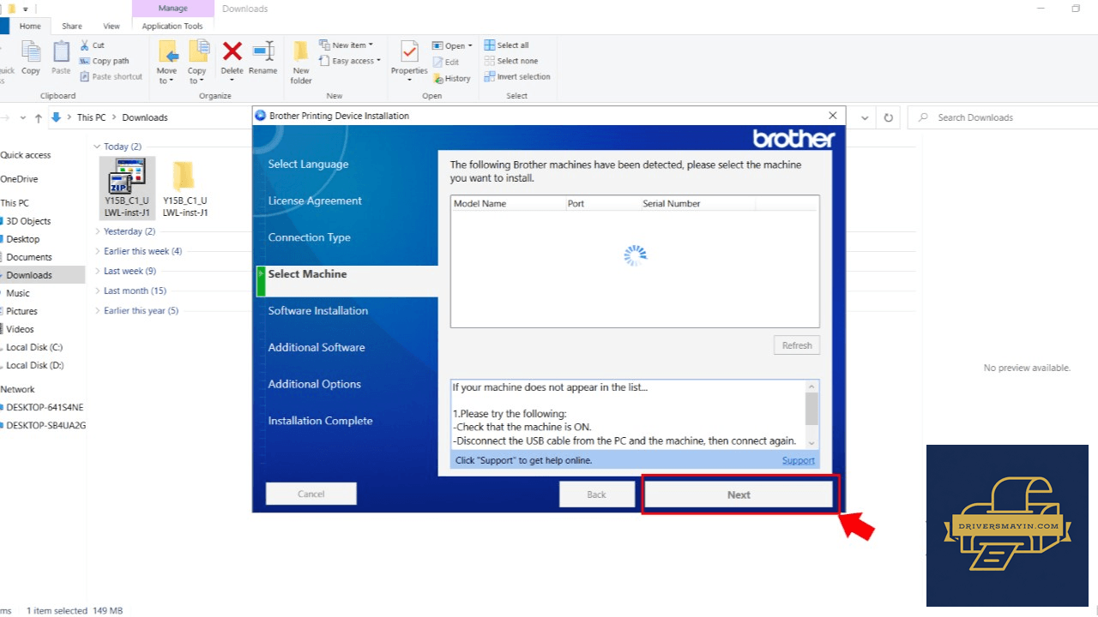
Task: Open the View ribbon tab
Action: [112, 26]
